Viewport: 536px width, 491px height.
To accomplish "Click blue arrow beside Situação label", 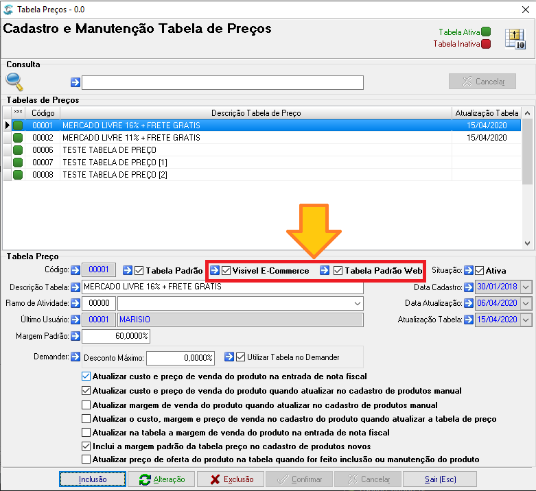I will [469, 270].
